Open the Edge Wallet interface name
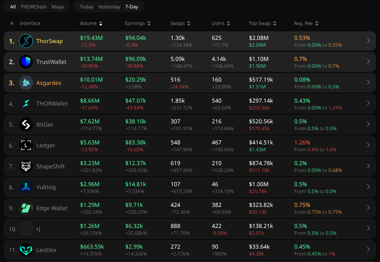The image size is (380, 262). coord(51,208)
